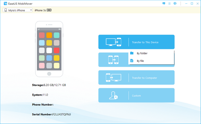This screenshot has width=201, height=124.
Task: Click Transfer to This Device button
Action: pyautogui.click(x=136, y=42)
